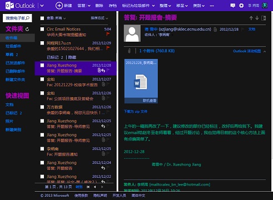Click 隐藏 to hide flagged messages
The width and height of the screenshot is (273, 200).
(72, 57)
